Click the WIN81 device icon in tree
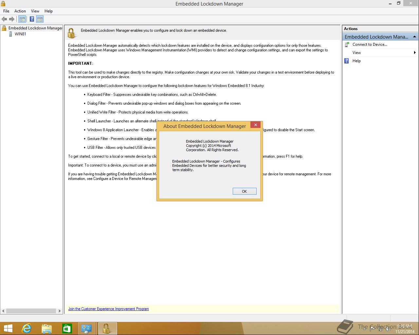Screen dimensions: 419x335 pos(10,34)
